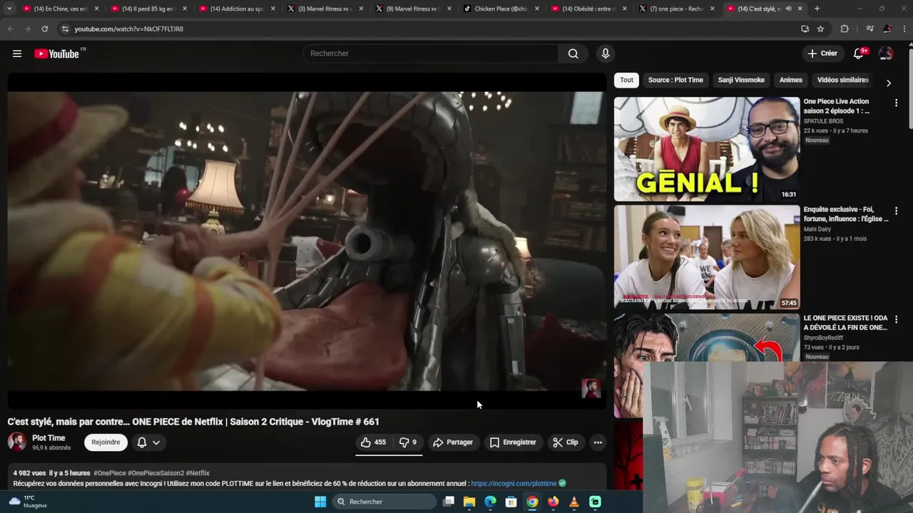Viewport: 913px width, 513px height.
Task: Switch to the Chicken Place TikTok tab
Action: [x=503, y=9]
